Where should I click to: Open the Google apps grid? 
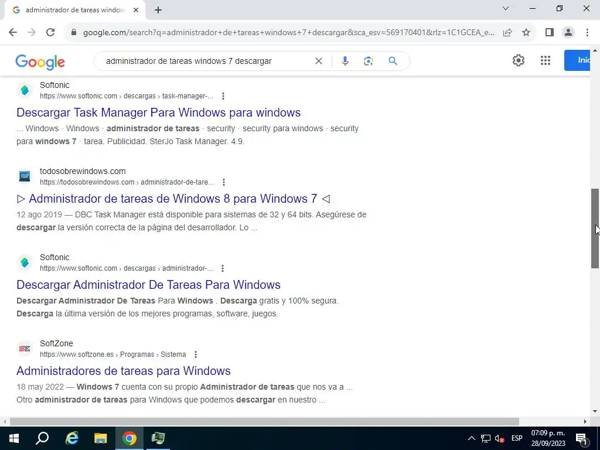546,60
